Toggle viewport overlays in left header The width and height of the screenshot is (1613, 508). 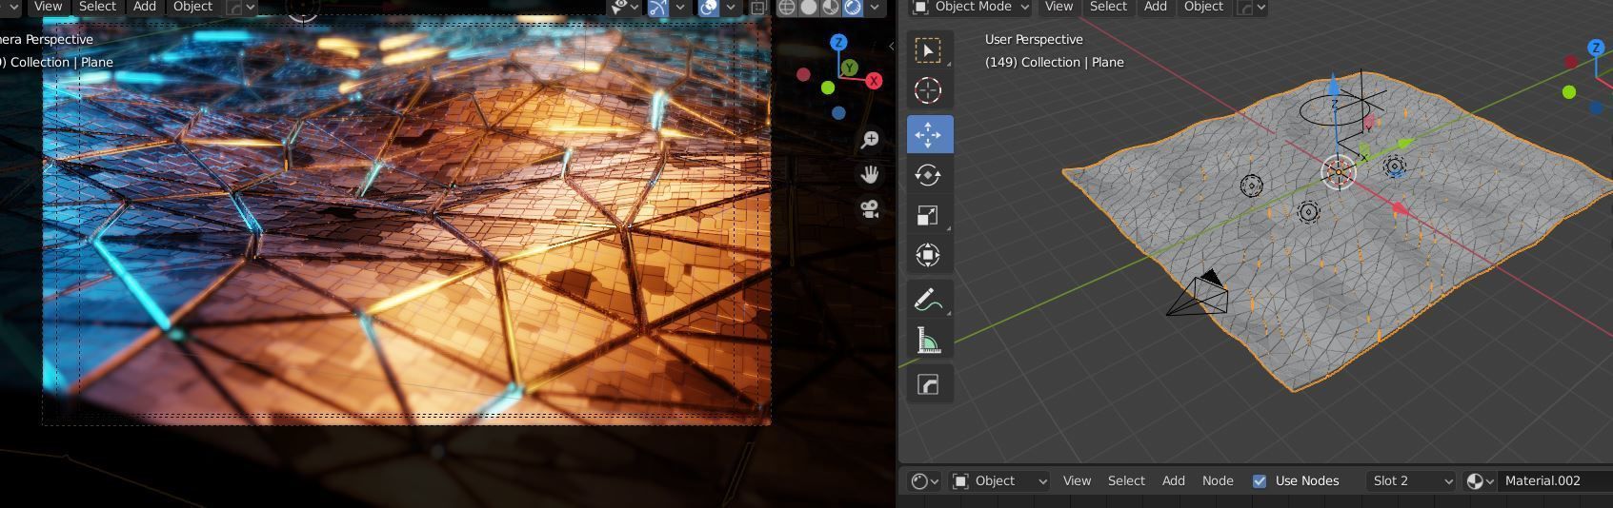coord(709,7)
